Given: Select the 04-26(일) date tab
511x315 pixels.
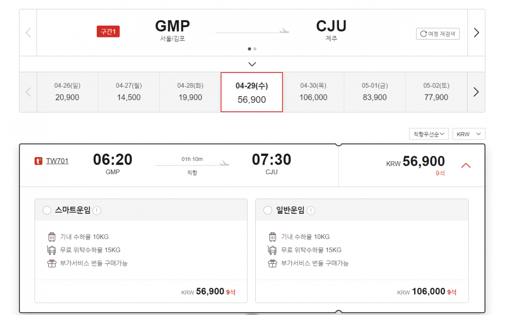Looking at the screenshot, I should coord(67,92).
